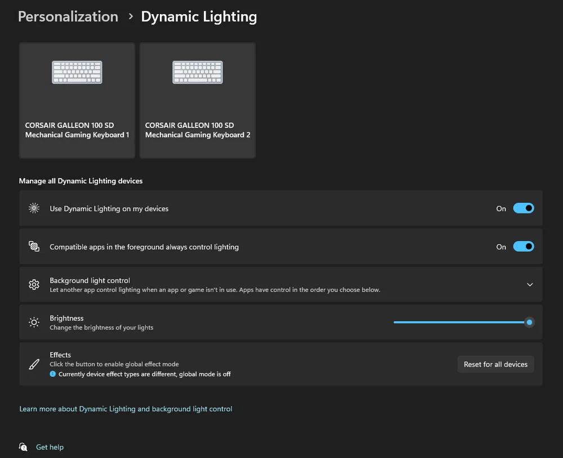
Task: Click Personalization in the breadcrumb
Action: pyautogui.click(x=68, y=16)
